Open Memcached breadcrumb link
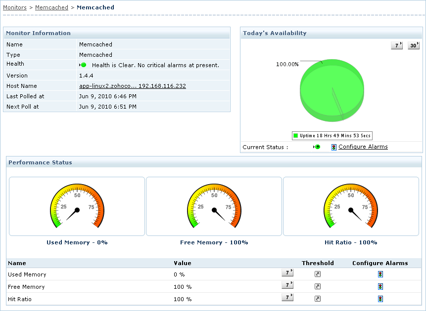Viewport: 426px width, 311px height. [51, 7]
